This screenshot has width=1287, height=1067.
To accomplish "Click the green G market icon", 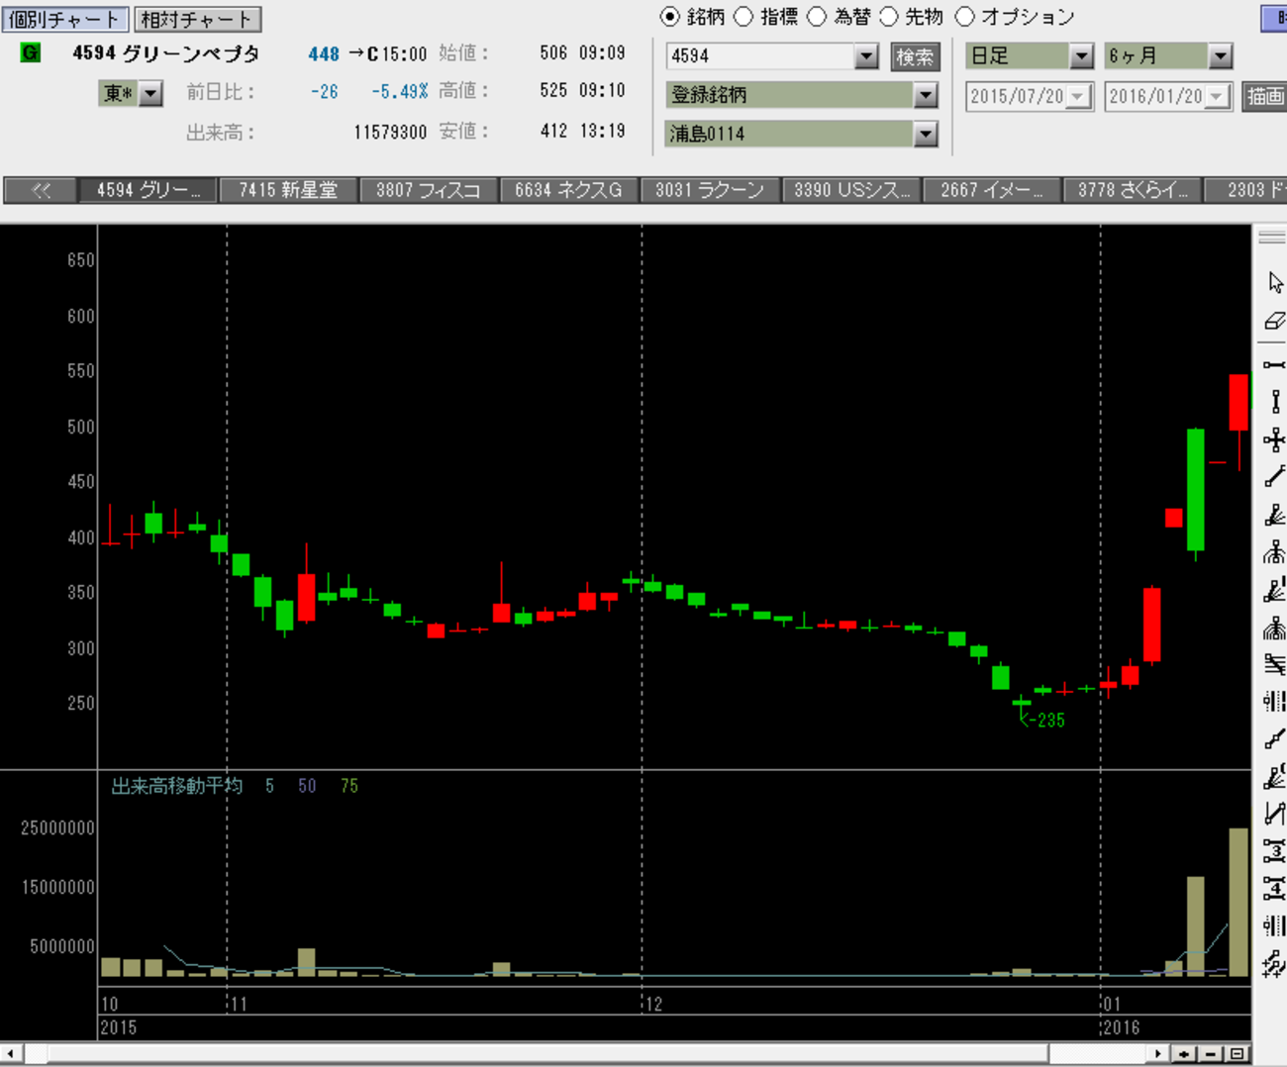I will (x=31, y=52).
